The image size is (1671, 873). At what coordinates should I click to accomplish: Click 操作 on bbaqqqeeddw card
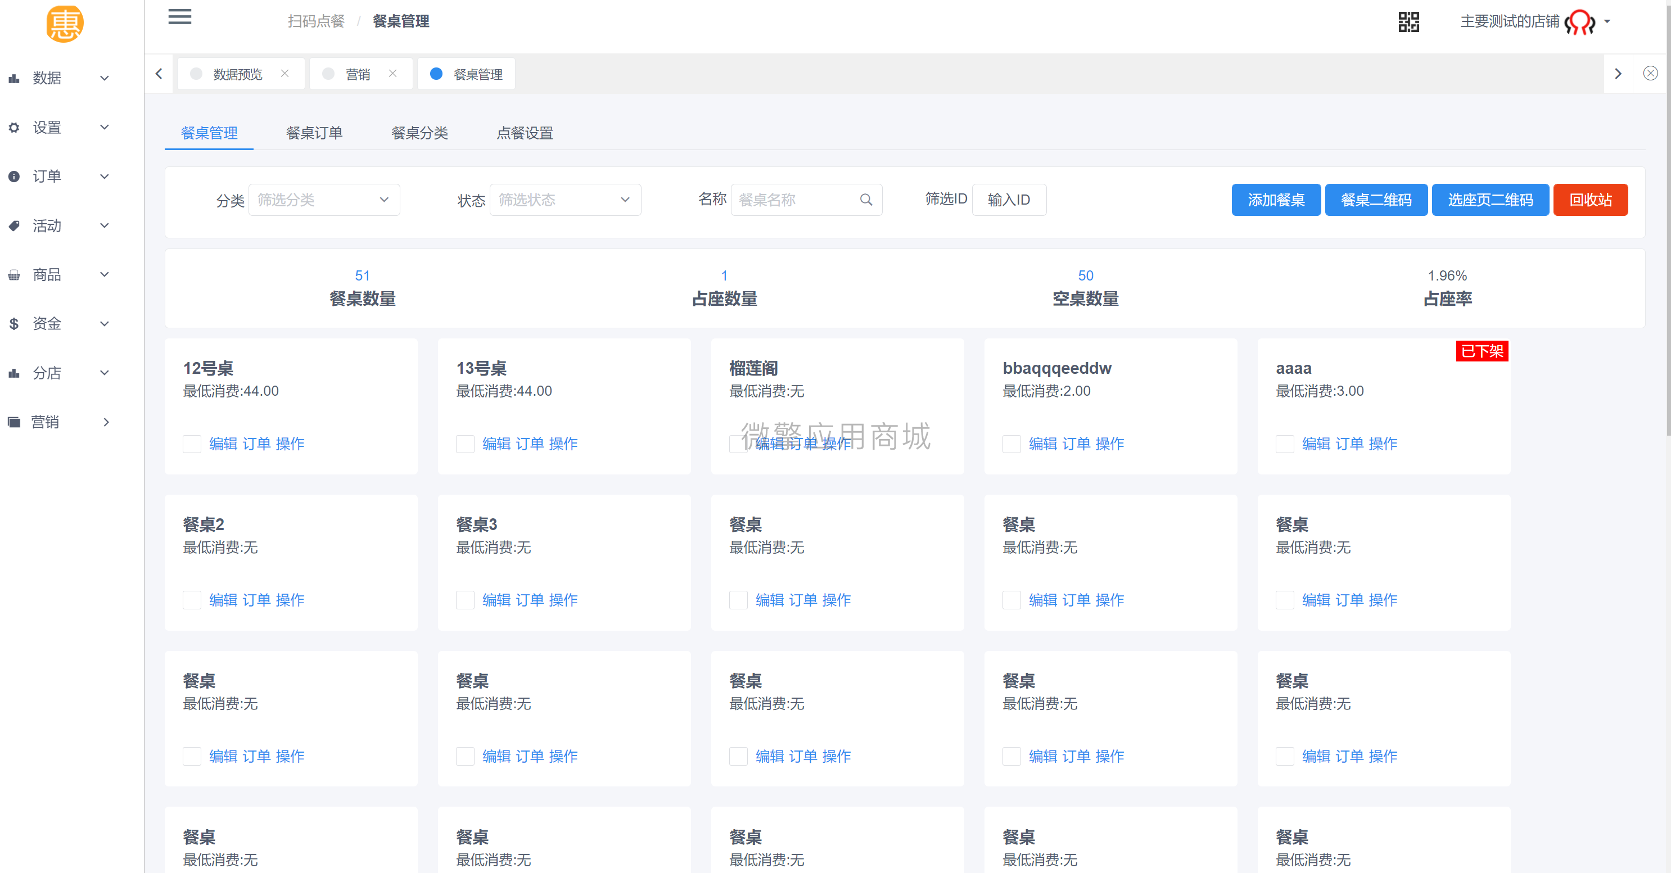point(1109,444)
